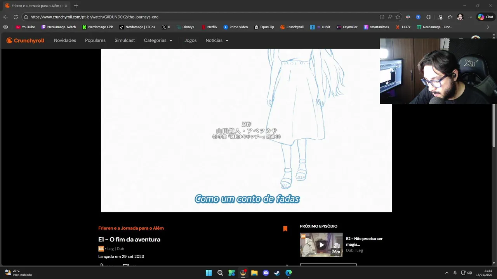Open the site information icon in address bar

point(26,17)
